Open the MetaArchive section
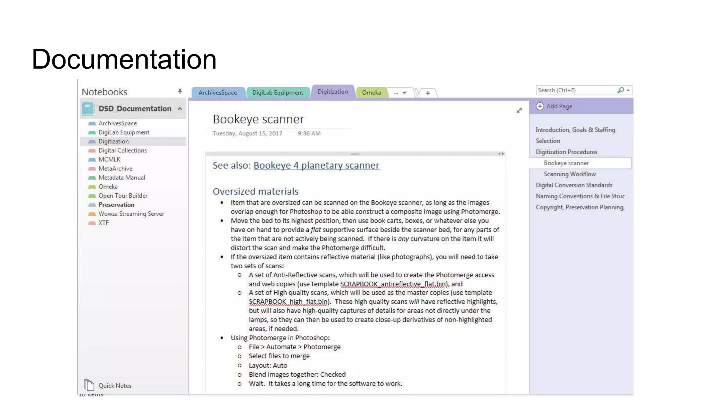The height and width of the screenshot is (400, 711). pyautogui.click(x=115, y=168)
